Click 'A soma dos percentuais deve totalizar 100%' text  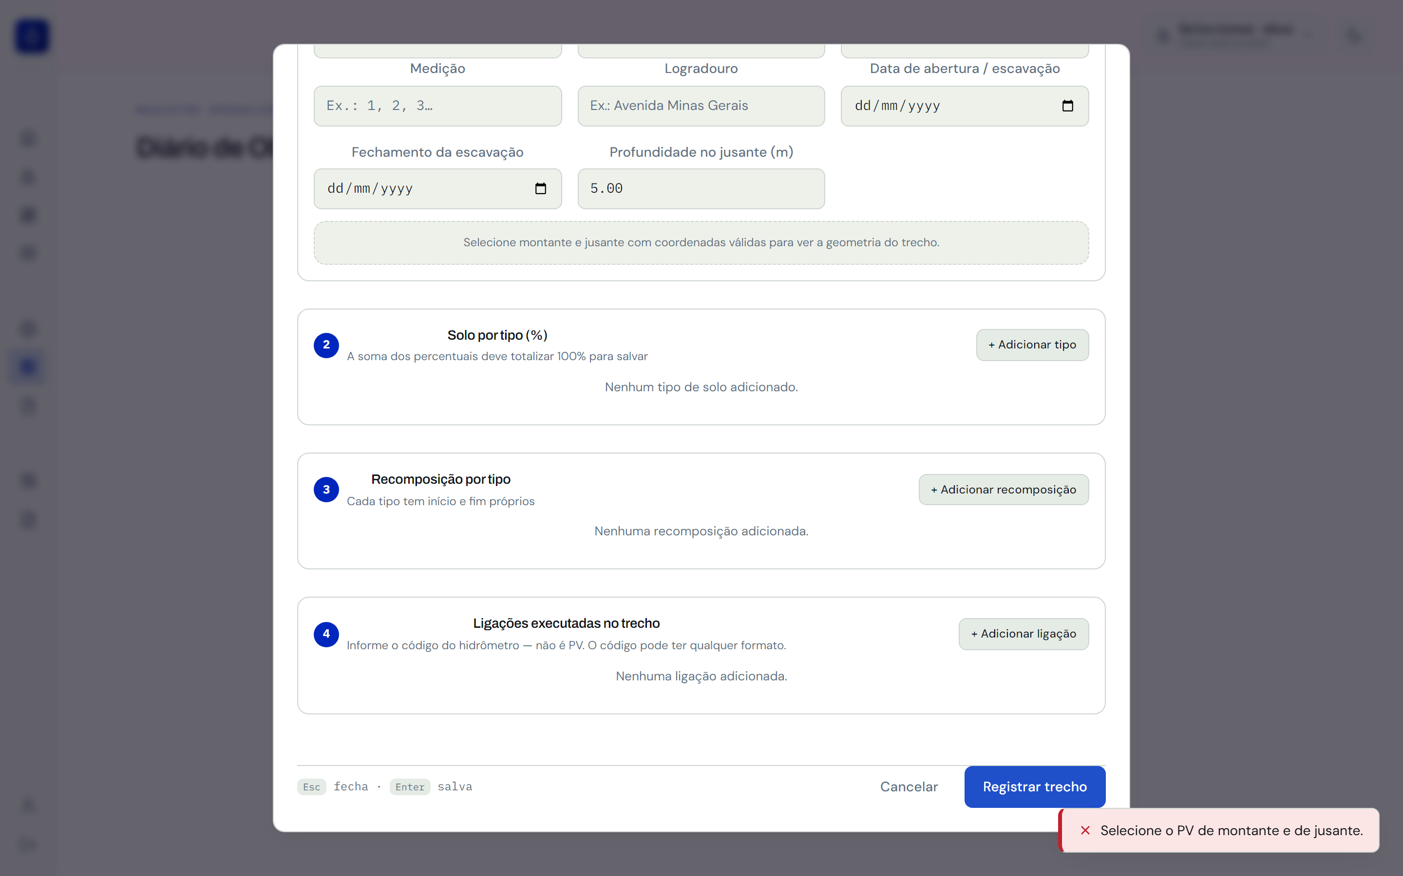tap(497, 357)
